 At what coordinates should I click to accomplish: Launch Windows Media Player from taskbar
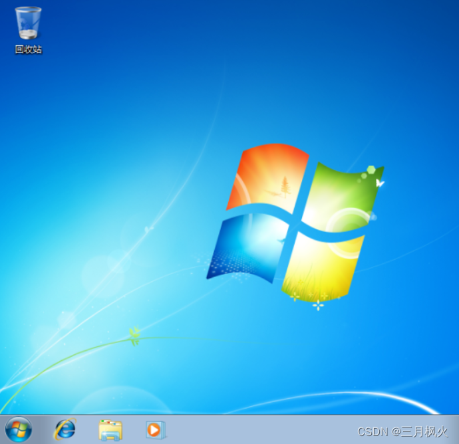(156, 429)
